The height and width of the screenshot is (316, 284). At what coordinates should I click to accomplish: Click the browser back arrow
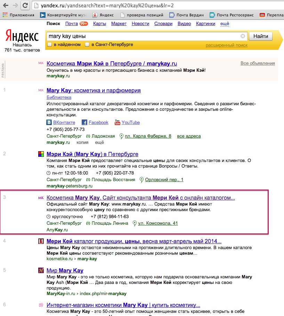point(6,5)
